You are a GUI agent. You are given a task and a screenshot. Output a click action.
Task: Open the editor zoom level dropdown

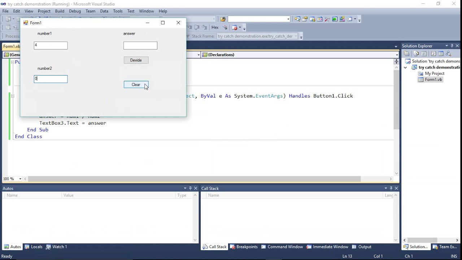[20, 179]
